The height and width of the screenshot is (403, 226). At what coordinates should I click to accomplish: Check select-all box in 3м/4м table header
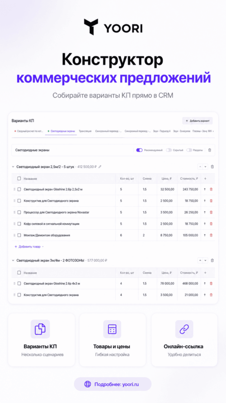[x=19, y=272]
